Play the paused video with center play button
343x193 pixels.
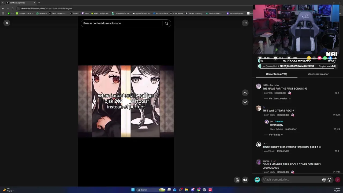126,101
